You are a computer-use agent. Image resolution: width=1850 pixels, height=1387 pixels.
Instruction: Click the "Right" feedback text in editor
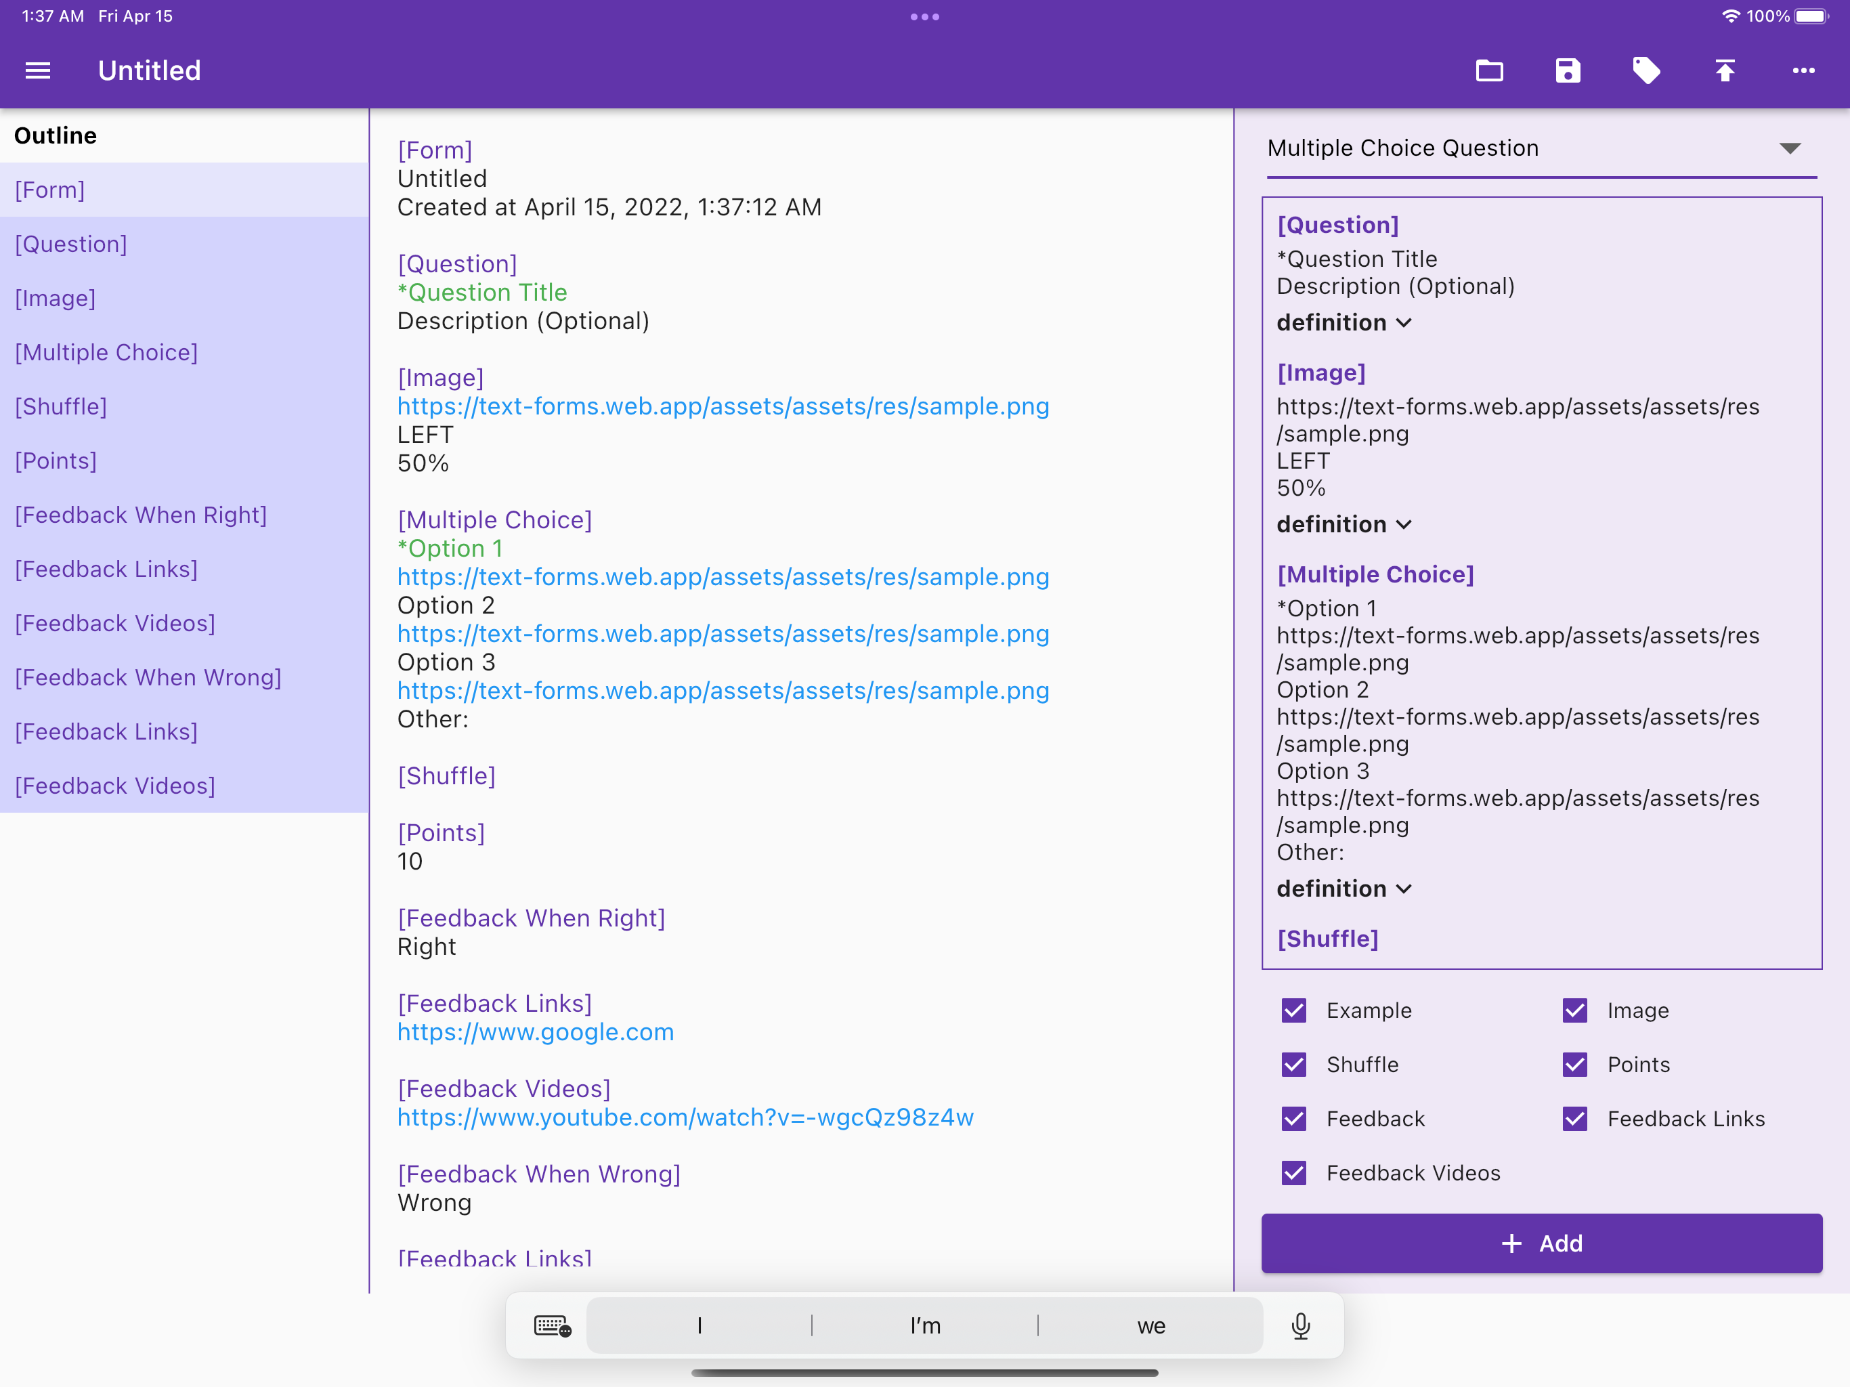(427, 947)
